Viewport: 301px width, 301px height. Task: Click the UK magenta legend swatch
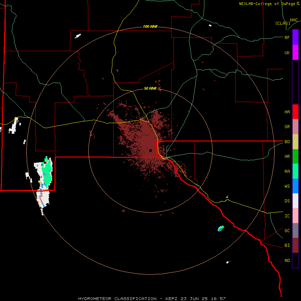[295, 53]
